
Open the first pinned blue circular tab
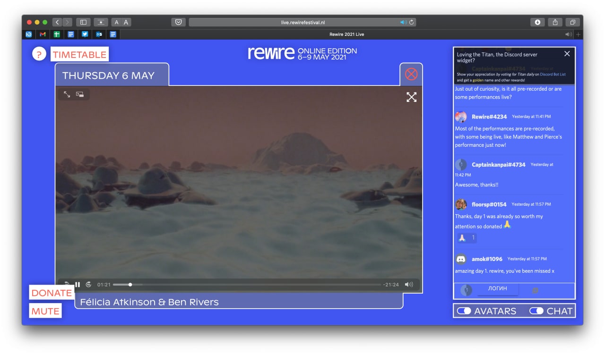(29, 34)
